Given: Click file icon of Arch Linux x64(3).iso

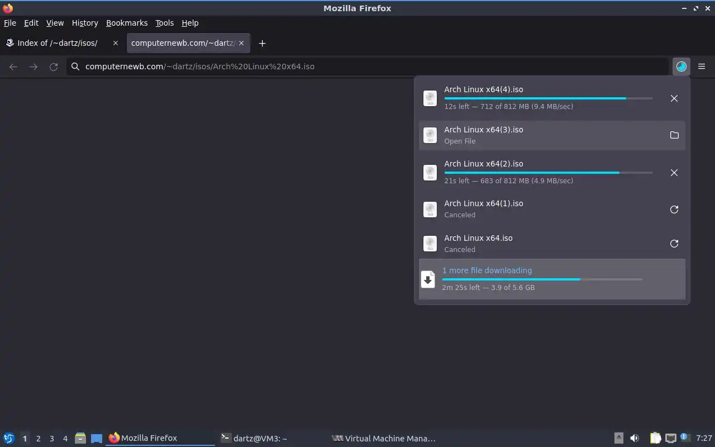Looking at the screenshot, I should tap(430, 135).
